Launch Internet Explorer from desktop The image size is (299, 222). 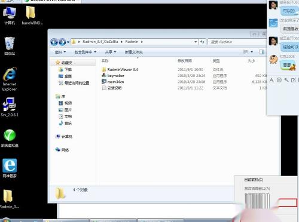coord(10,79)
